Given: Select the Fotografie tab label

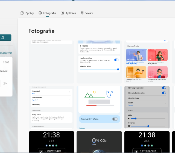Looking at the screenshot, I should pos(49,13).
